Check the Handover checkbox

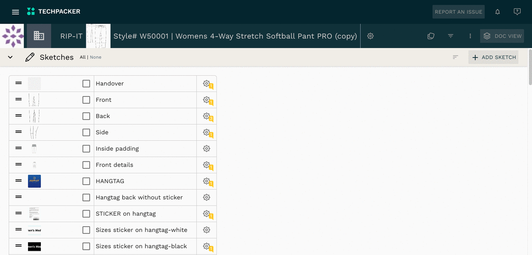86,84
